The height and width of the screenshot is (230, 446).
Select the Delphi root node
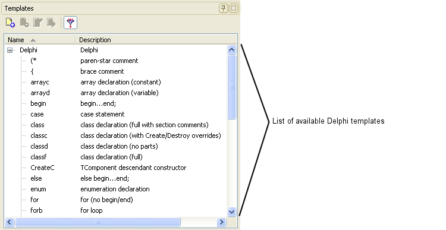pos(29,50)
